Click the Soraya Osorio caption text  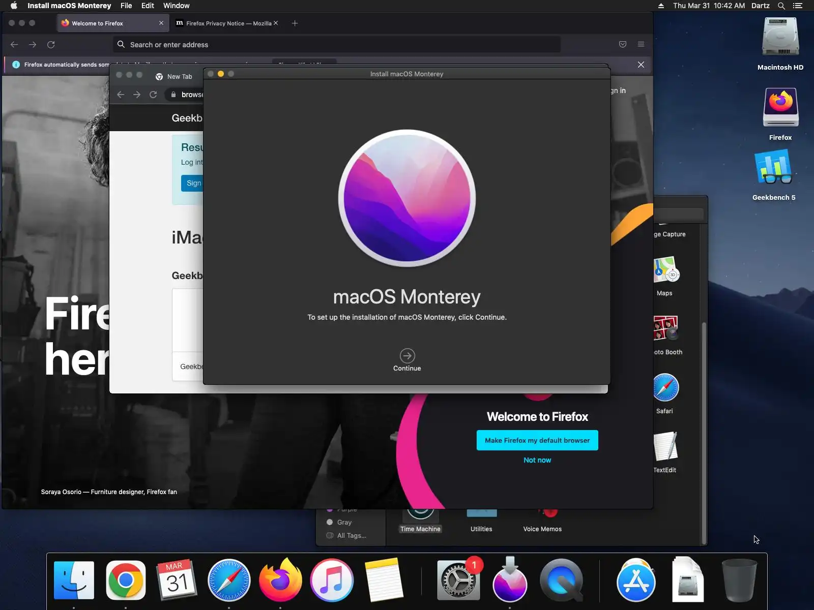point(109,492)
